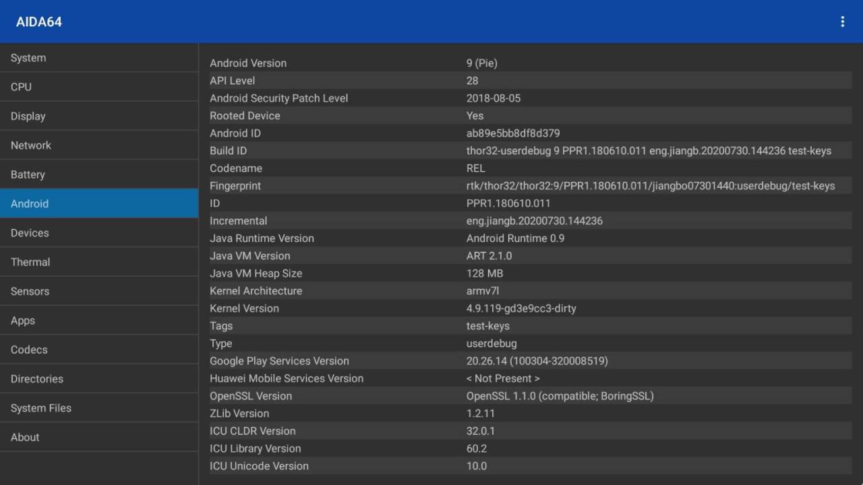Viewport: 863px width, 485px height.
Task: Click the value 9 (Pie)
Action: [x=481, y=63]
